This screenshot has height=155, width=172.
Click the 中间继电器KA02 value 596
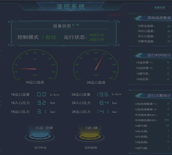pyautogui.click(x=167, y=120)
